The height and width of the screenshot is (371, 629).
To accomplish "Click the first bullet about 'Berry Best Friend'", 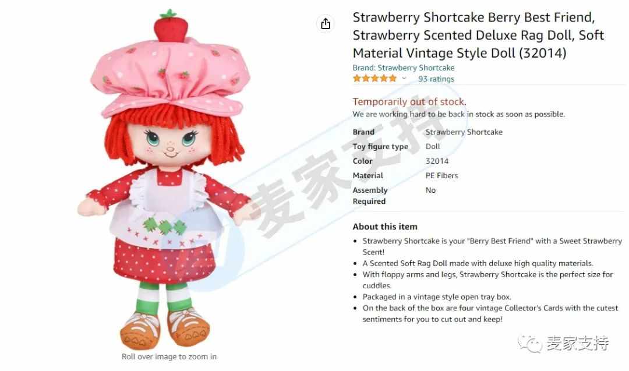I will tap(492, 246).
